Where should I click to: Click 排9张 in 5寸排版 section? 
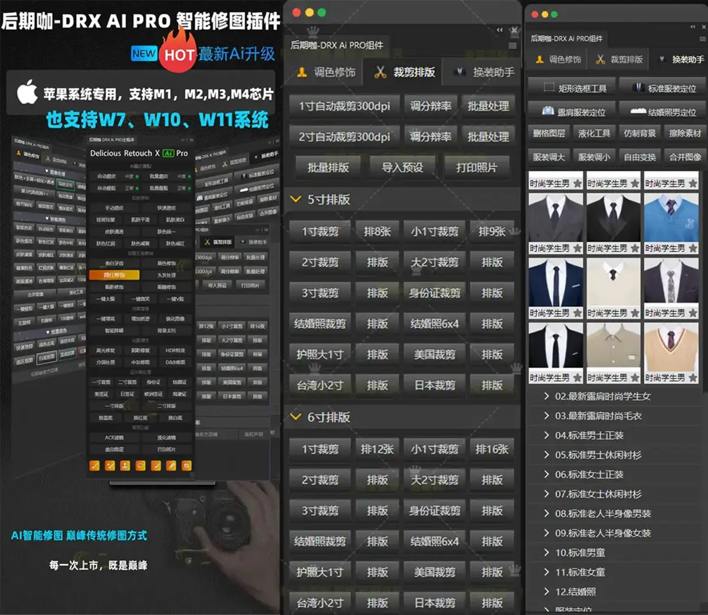(492, 231)
